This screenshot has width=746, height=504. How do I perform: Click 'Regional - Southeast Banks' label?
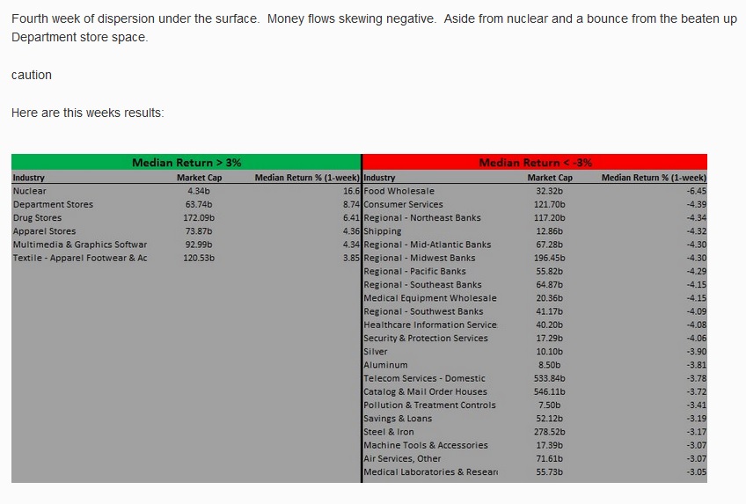coord(422,284)
